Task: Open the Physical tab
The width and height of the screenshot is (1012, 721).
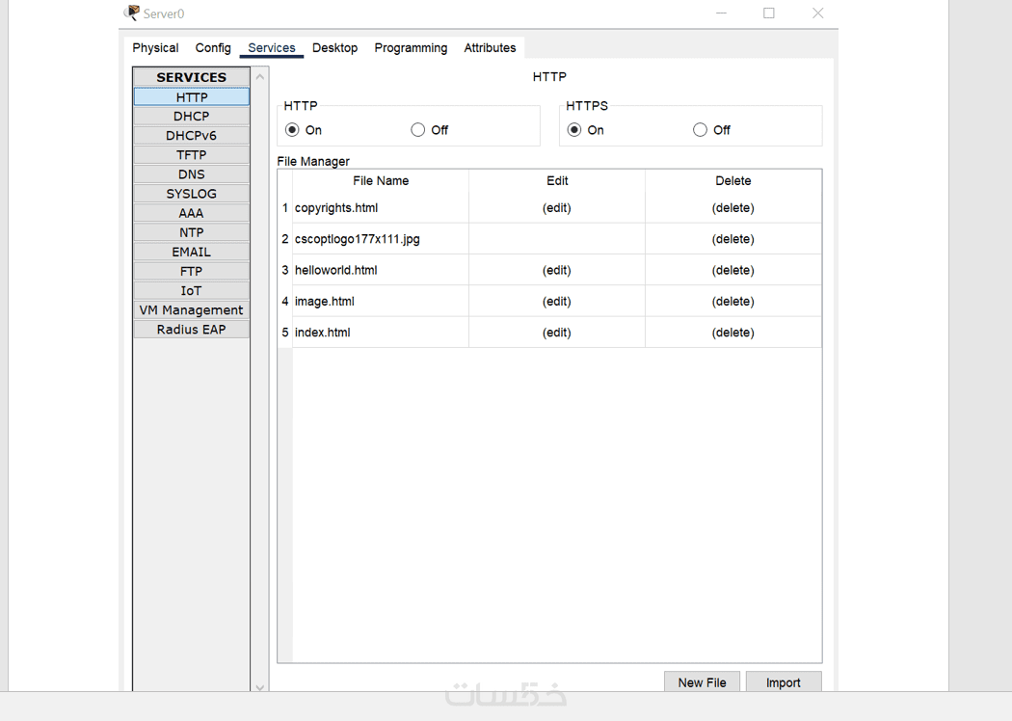Action: point(155,48)
